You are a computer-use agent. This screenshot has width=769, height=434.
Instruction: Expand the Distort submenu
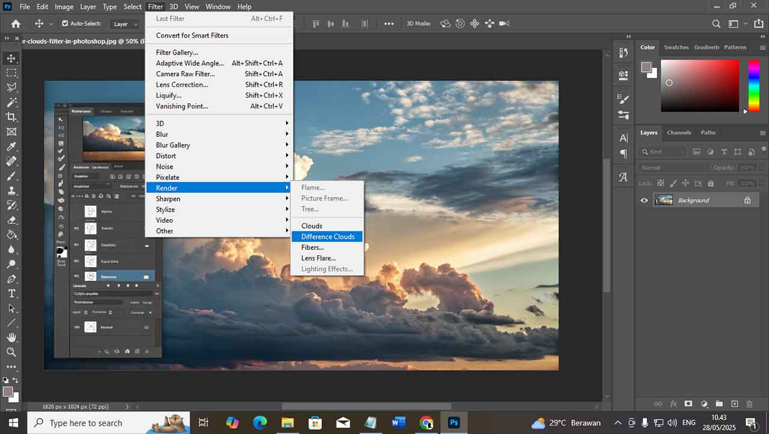(219, 156)
